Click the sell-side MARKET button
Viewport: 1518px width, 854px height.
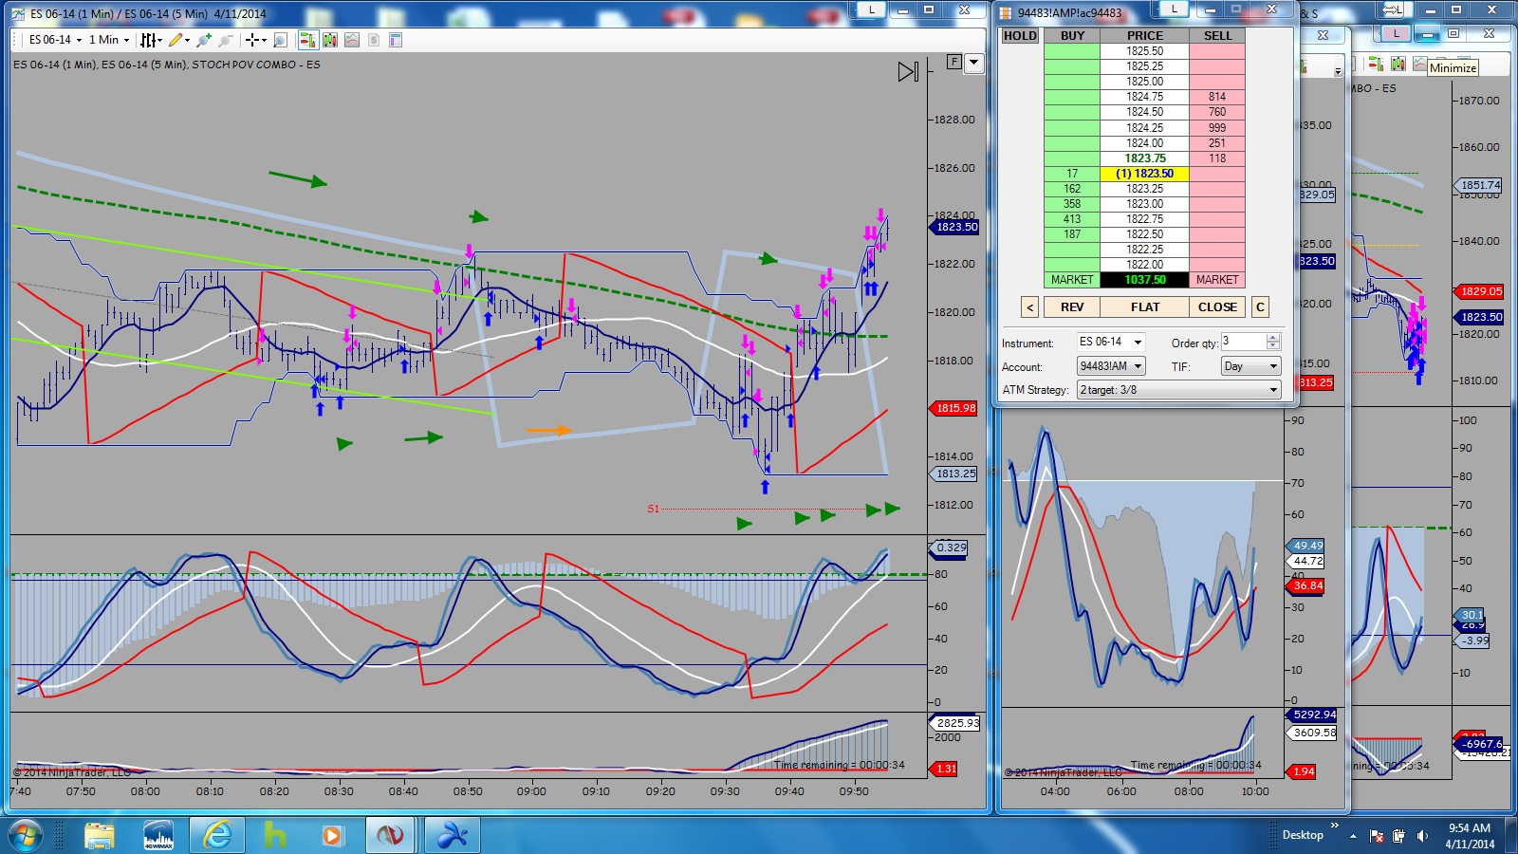tap(1217, 280)
